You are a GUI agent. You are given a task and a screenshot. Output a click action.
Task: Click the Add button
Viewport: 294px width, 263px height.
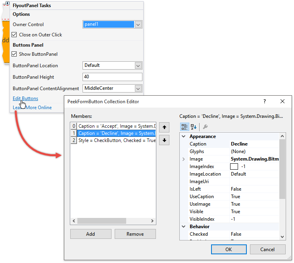(x=91, y=234)
